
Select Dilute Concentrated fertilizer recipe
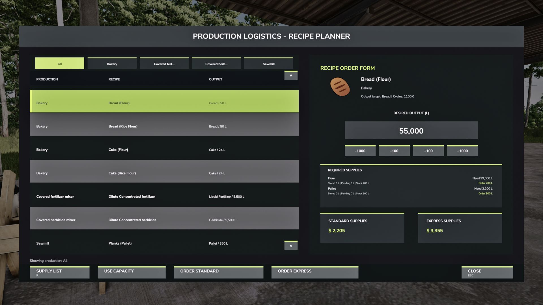coord(164,195)
